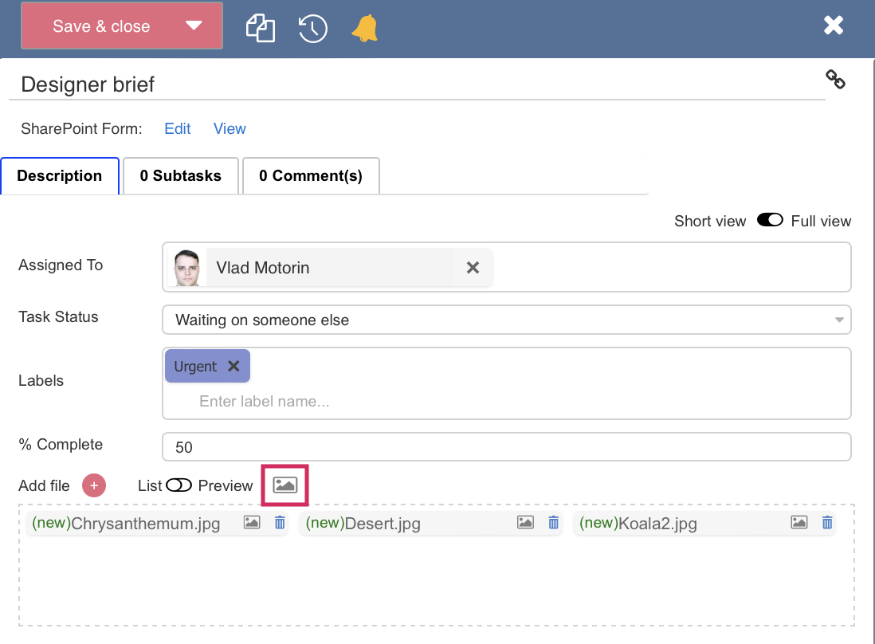
Task: View task history via clock icon
Action: click(x=312, y=26)
